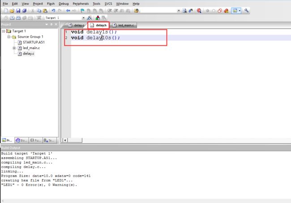The image size is (291, 203).
Task: Click the Navigate Forward arrow icon
Action: pos(74,11)
